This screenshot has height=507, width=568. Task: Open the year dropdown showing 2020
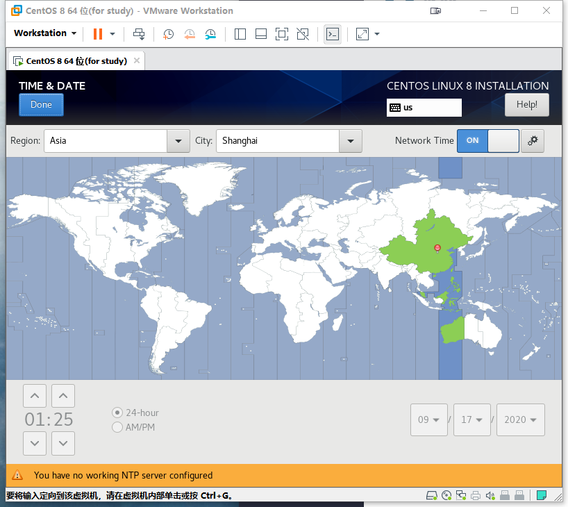[x=521, y=419]
